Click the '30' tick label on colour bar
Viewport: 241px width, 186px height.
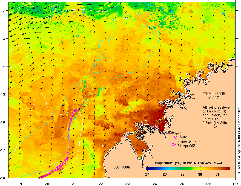coord(200,175)
